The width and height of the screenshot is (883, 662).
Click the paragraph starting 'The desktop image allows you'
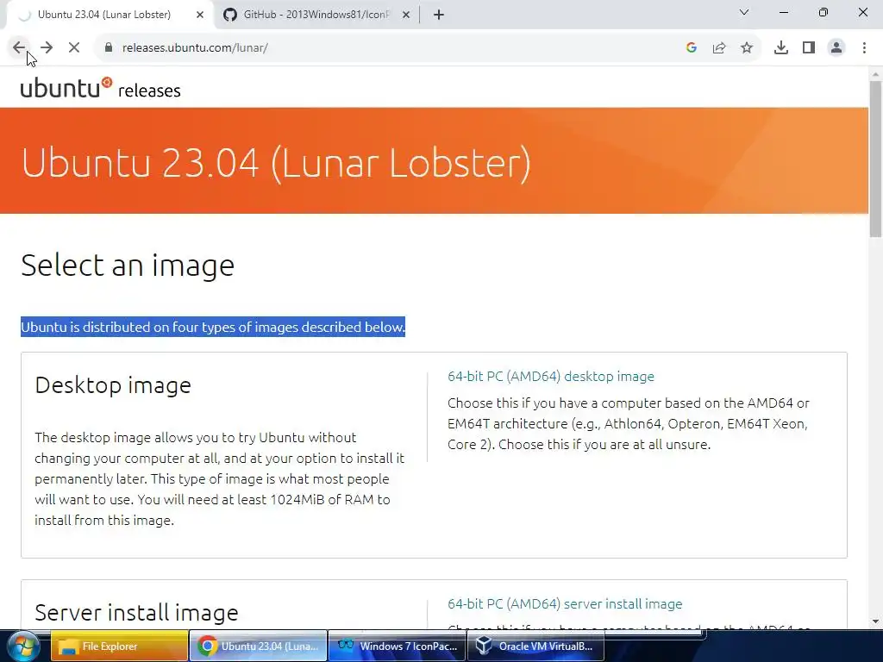point(220,478)
